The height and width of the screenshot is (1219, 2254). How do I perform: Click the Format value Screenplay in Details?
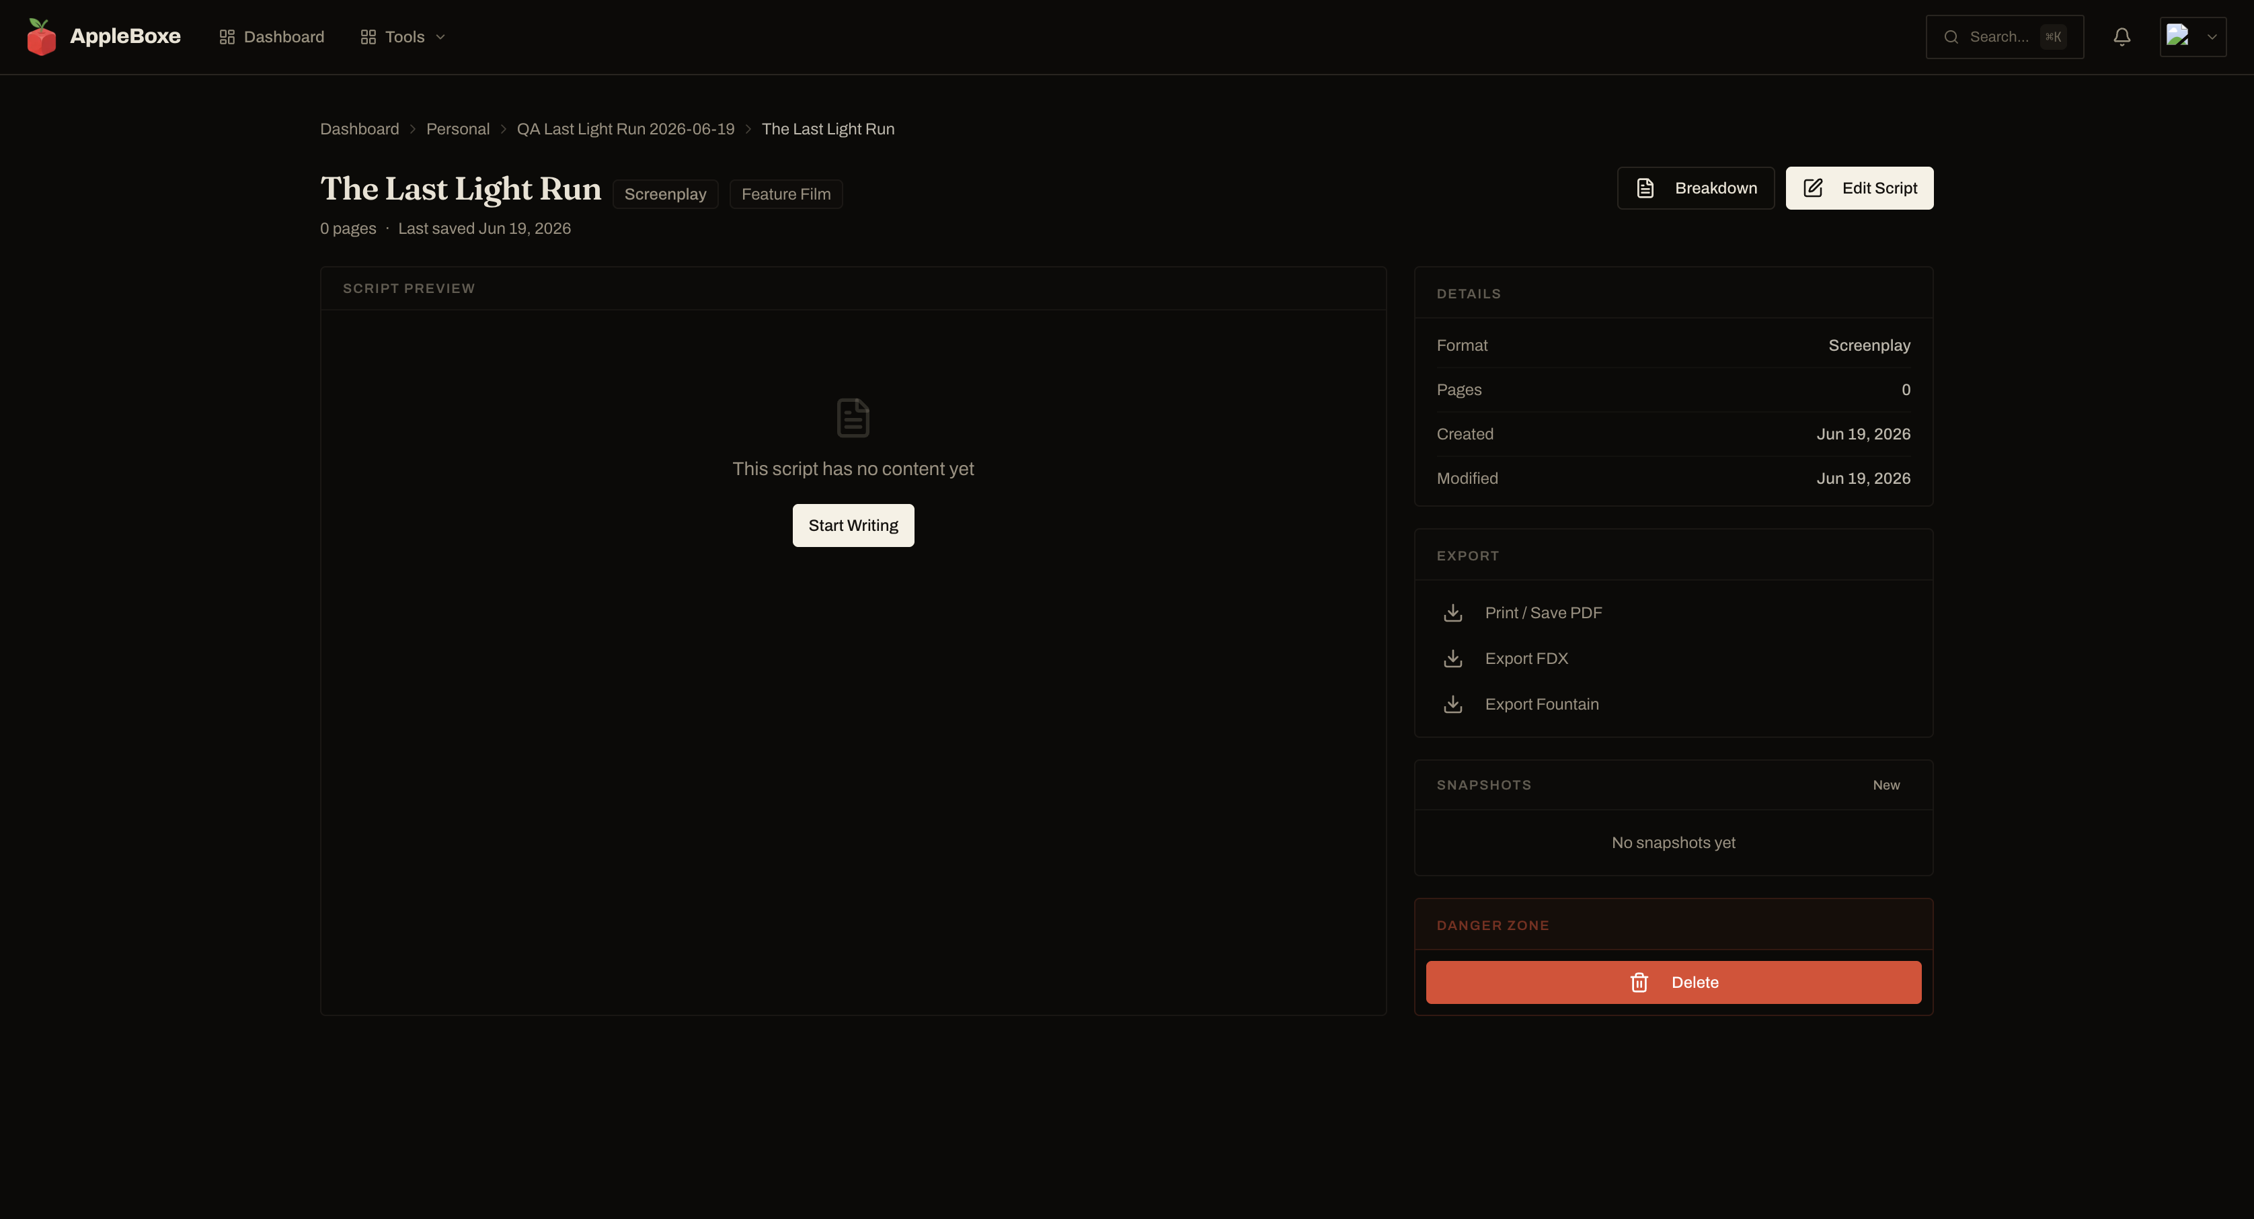(x=1869, y=345)
